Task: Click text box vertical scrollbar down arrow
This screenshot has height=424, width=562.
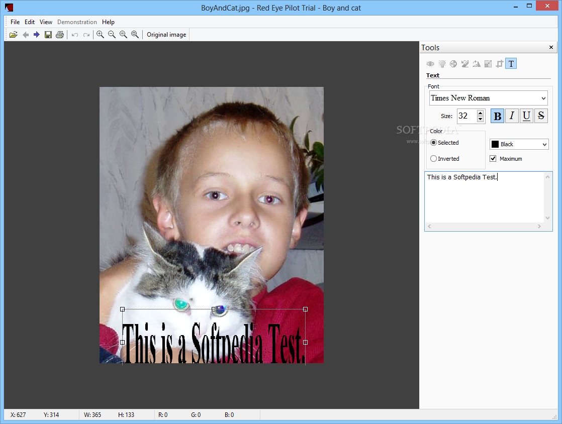Action: [x=547, y=218]
